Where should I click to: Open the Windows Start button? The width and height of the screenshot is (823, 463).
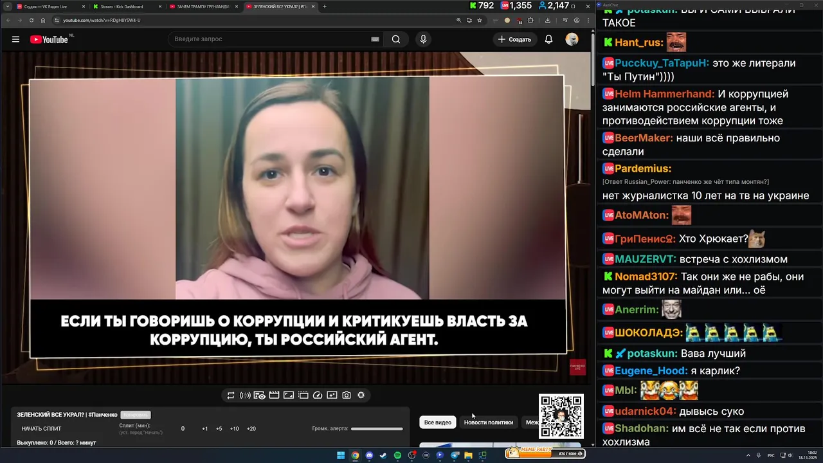coord(341,455)
